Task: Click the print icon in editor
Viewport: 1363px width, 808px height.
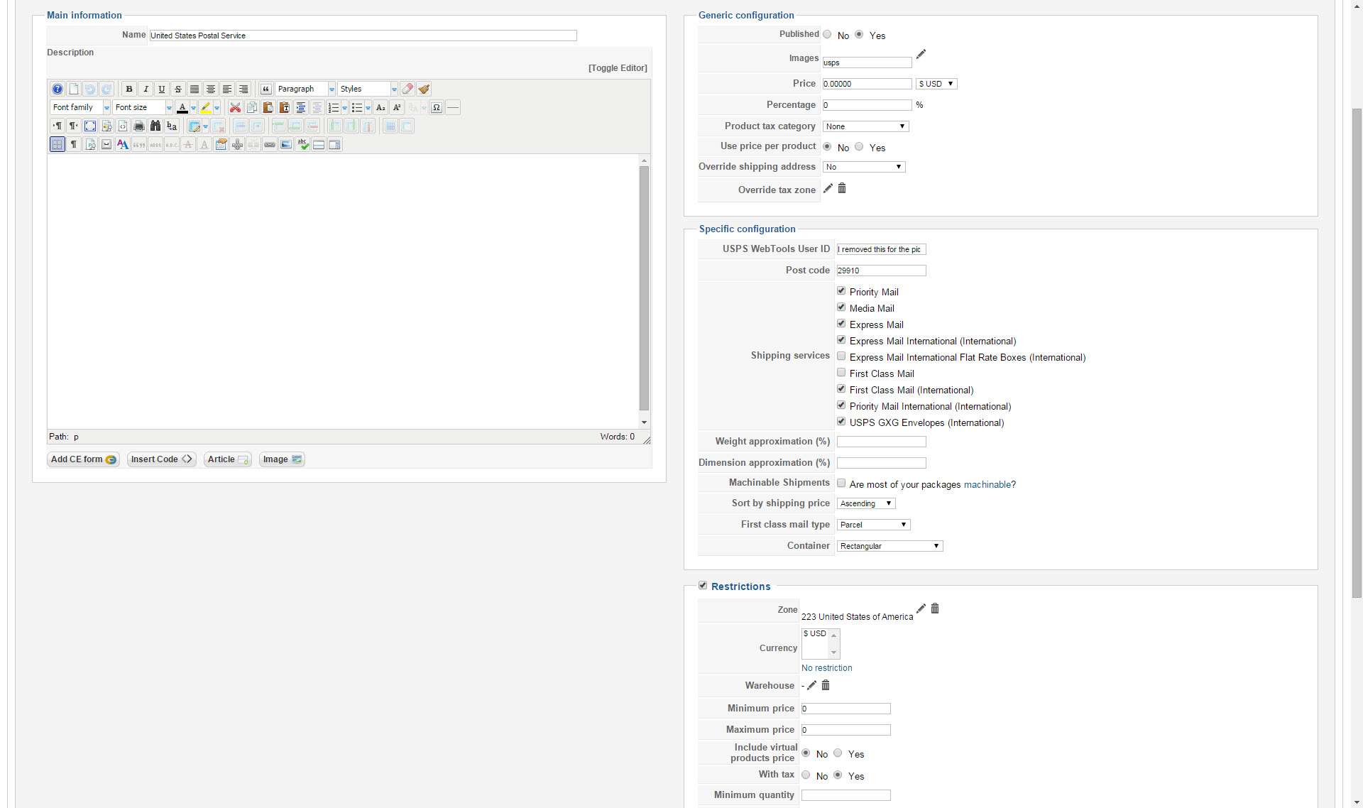Action: pos(139,126)
